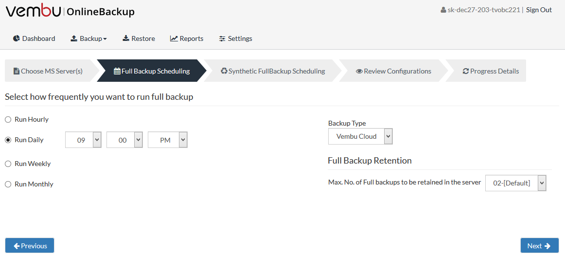Expand the Backup Type Vembu Cloud dropdown

[x=360, y=136]
